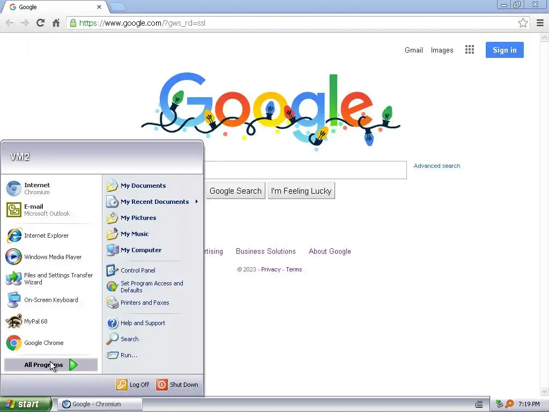Open the Chromium hamburger menu icon
549x412 pixels.
coord(540,23)
